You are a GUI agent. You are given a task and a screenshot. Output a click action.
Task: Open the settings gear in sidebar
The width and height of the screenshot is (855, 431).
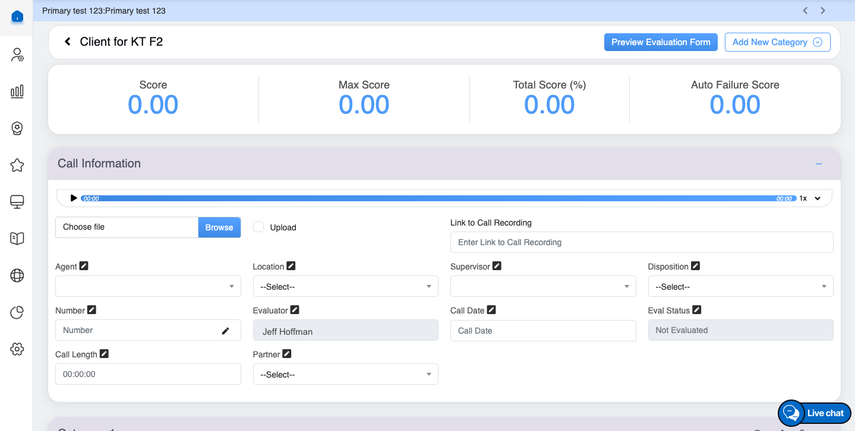17,349
